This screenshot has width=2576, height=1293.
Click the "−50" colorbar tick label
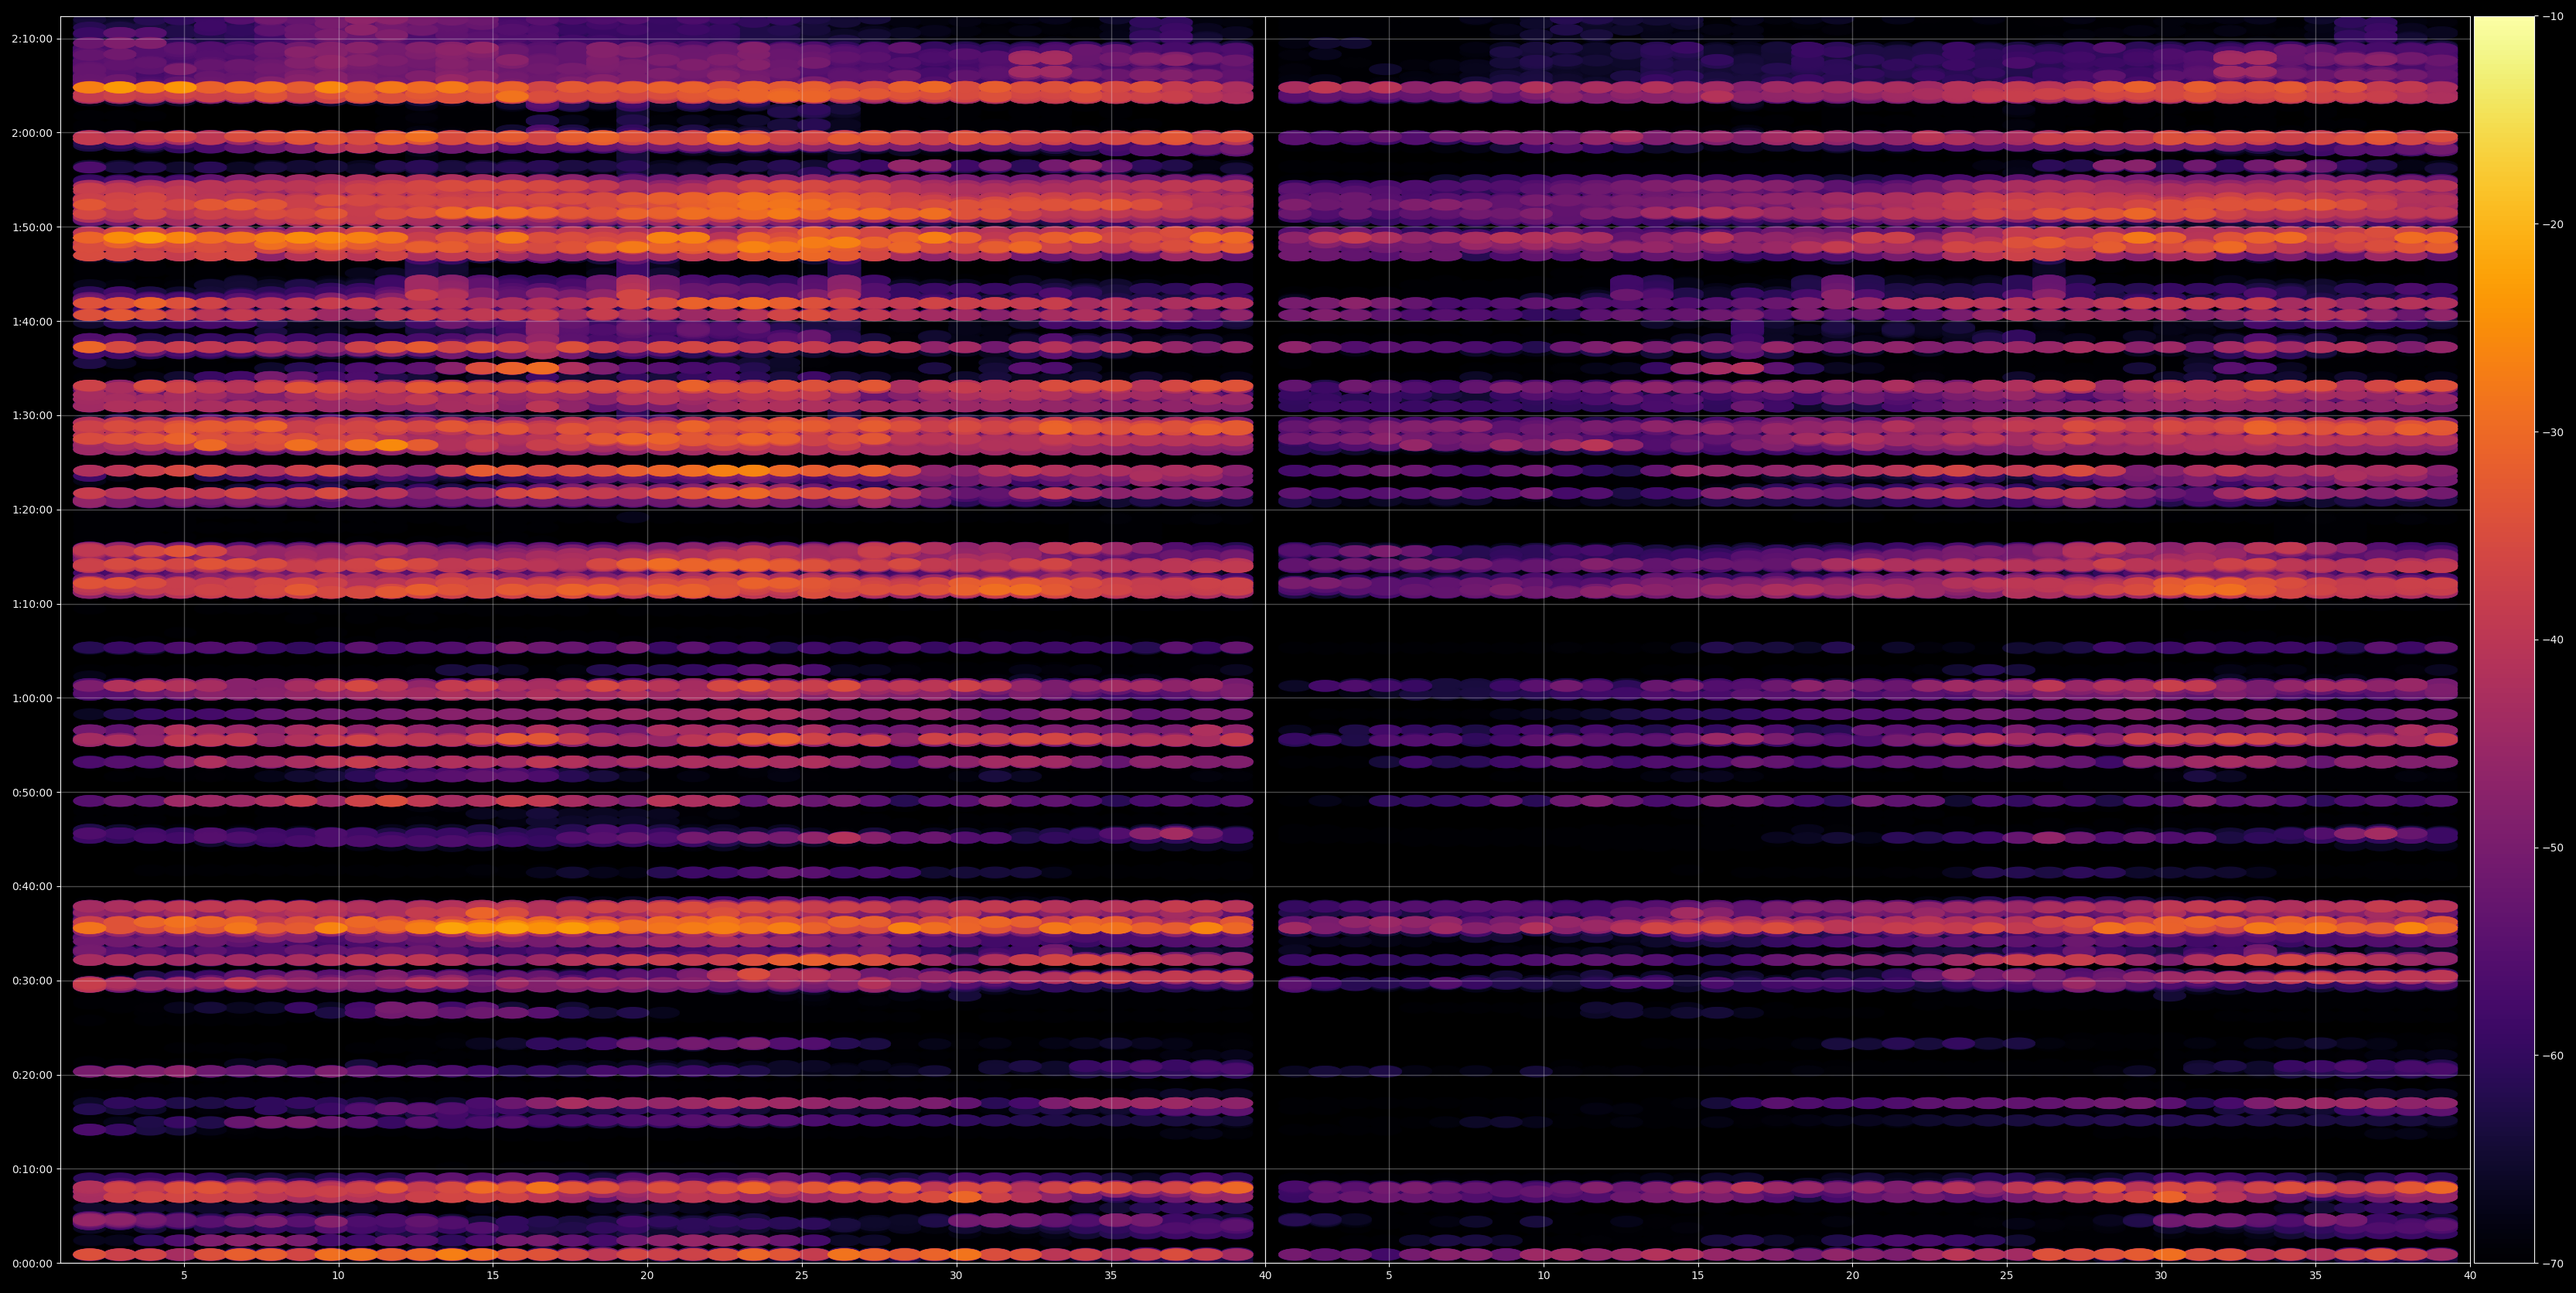click(x=2553, y=848)
